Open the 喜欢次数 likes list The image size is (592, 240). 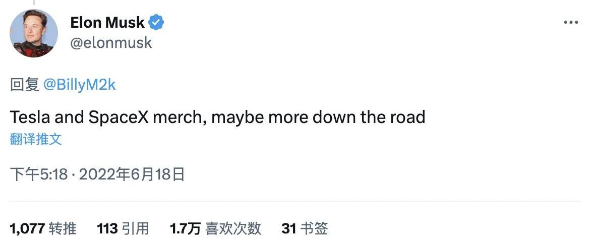[232, 228]
